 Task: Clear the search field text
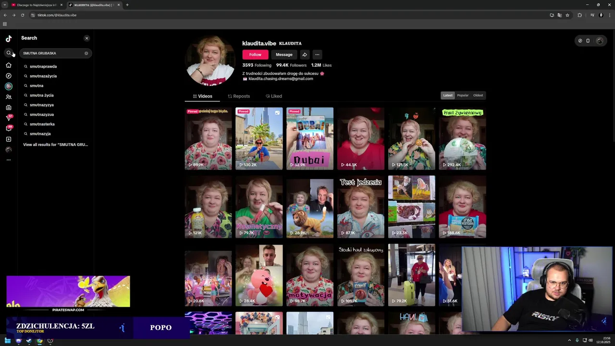[86, 53]
